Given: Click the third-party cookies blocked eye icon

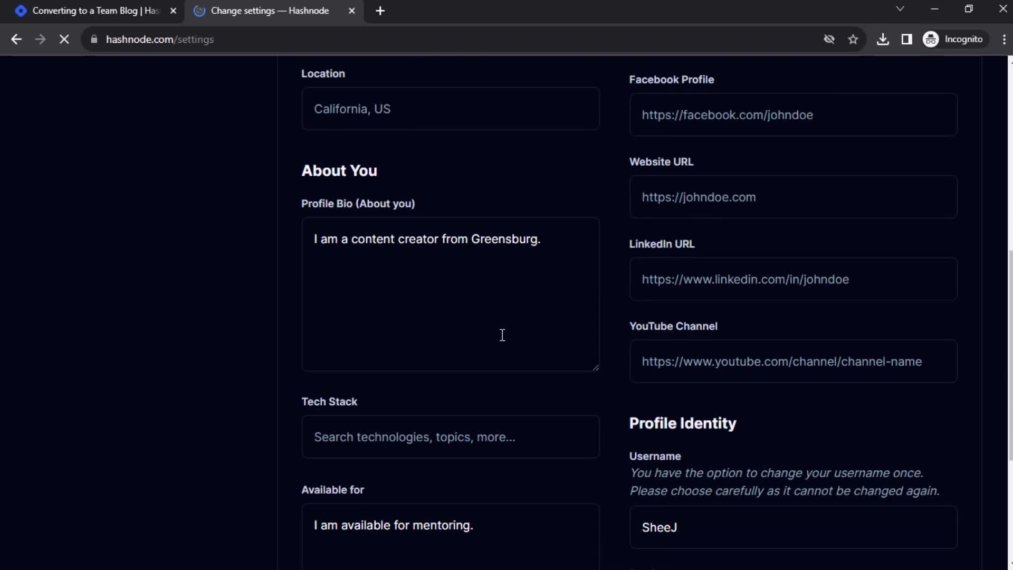Looking at the screenshot, I should tap(829, 39).
